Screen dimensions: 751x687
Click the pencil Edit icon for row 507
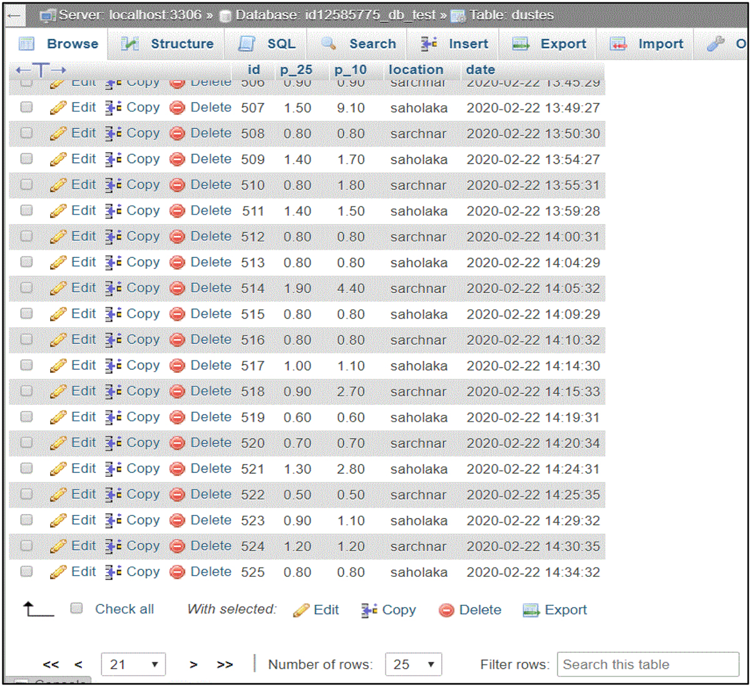[58, 108]
